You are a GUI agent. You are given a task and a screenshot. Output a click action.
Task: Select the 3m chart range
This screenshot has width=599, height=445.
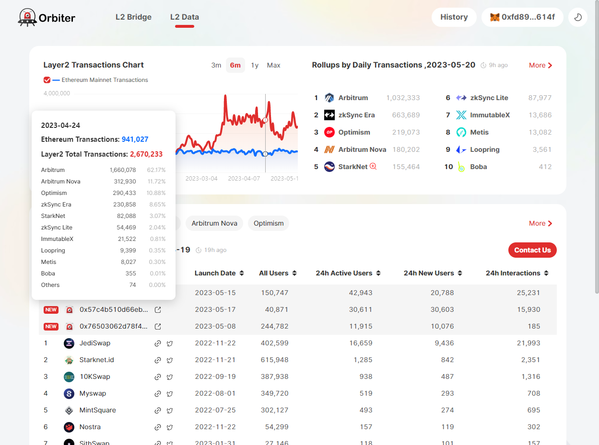point(216,65)
